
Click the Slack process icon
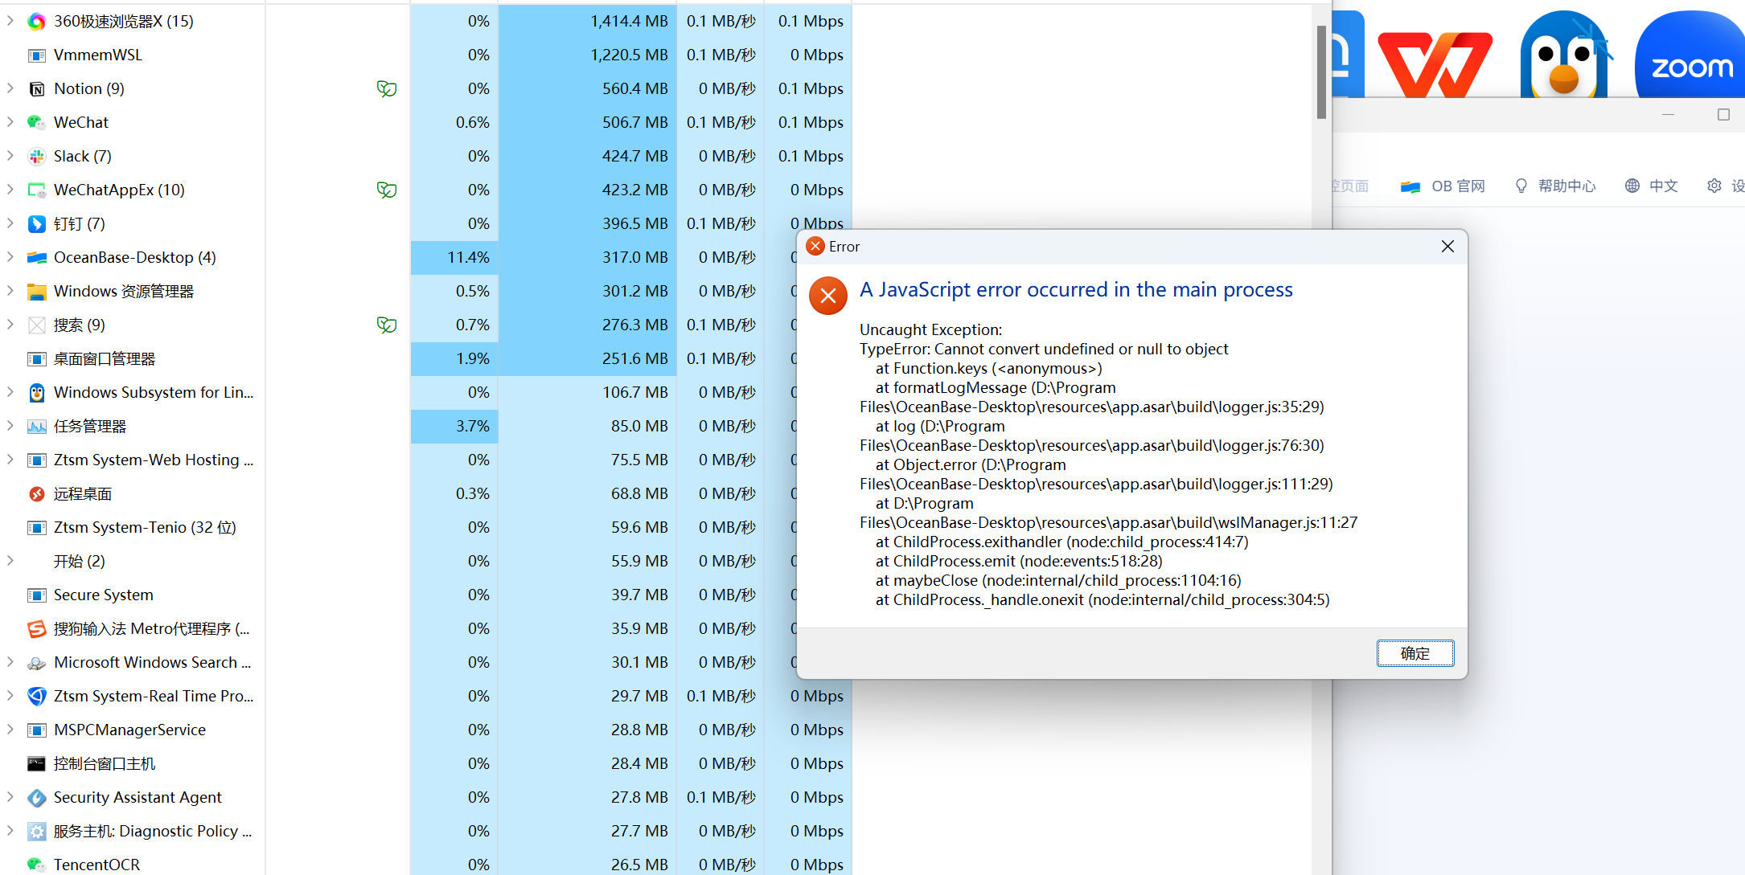(36, 157)
